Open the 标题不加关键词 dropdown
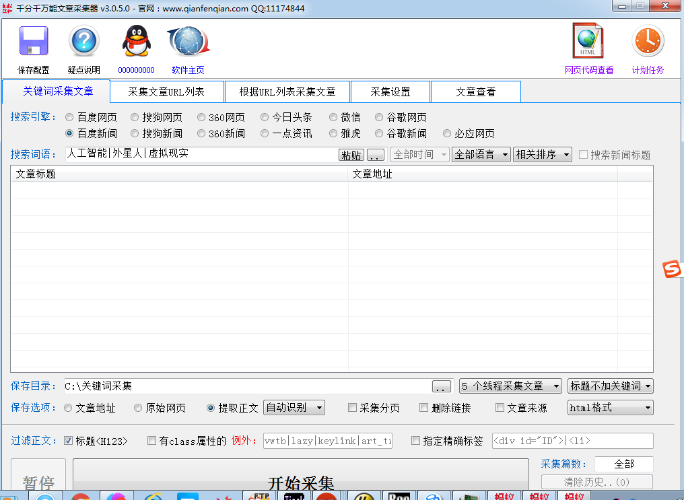 click(x=610, y=386)
